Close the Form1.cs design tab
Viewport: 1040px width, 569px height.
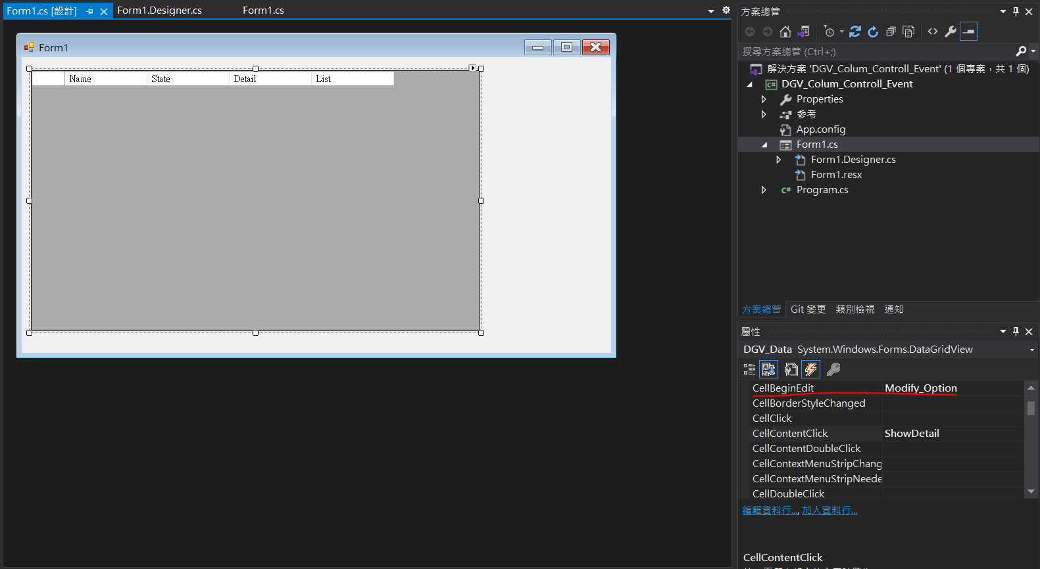coord(104,11)
